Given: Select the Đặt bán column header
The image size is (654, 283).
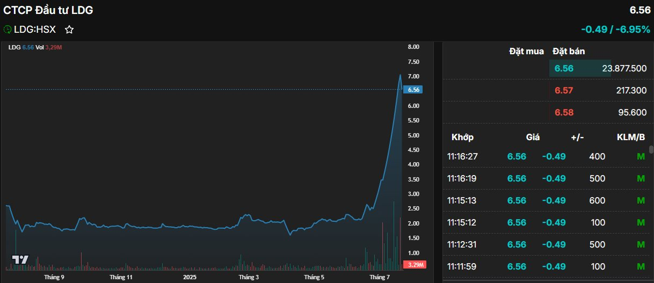Looking at the screenshot, I should pos(569,52).
